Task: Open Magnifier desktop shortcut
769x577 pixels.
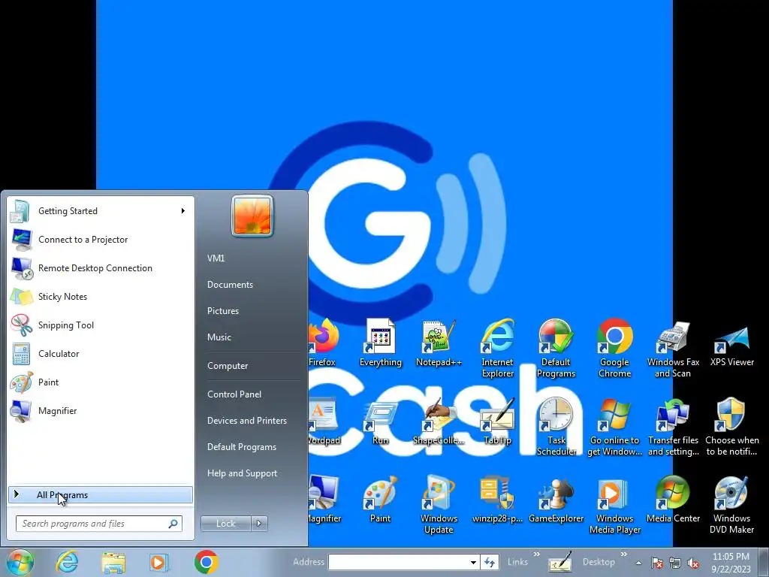Action: click(x=323, y=500)
